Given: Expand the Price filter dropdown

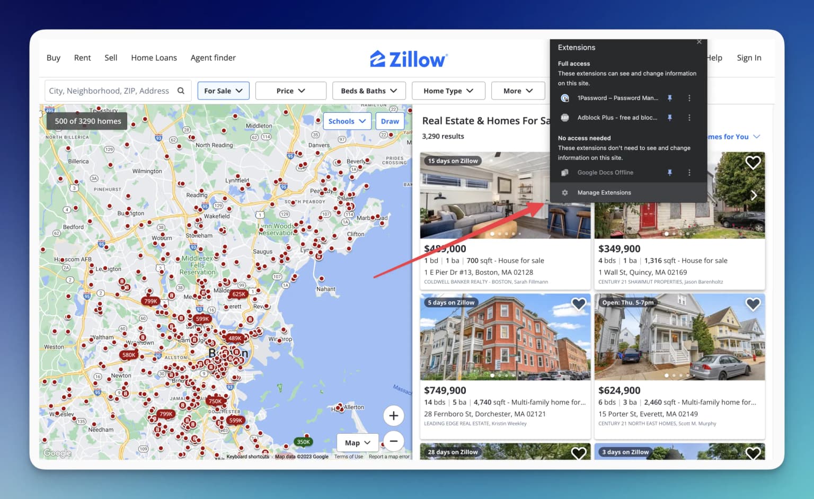Looking at the screenshot, I should tap(291, 91).
